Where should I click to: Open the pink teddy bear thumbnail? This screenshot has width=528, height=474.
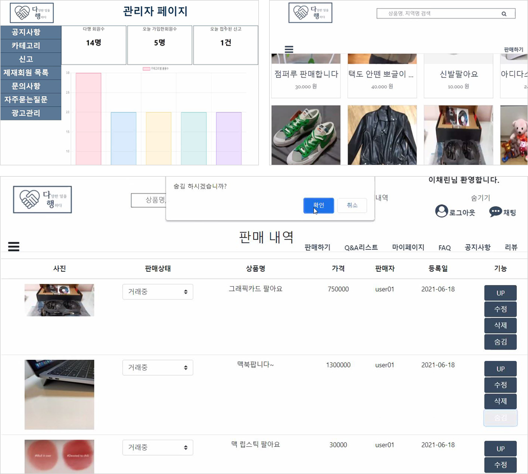pyautogui.click(x=514, y=135)
